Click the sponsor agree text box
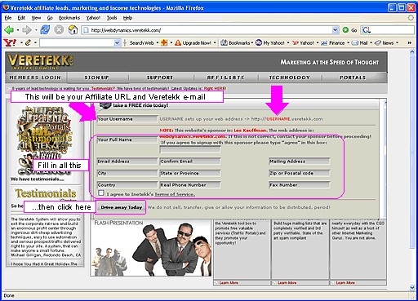This screenshot has width=418, height=301. coord(190,149)
